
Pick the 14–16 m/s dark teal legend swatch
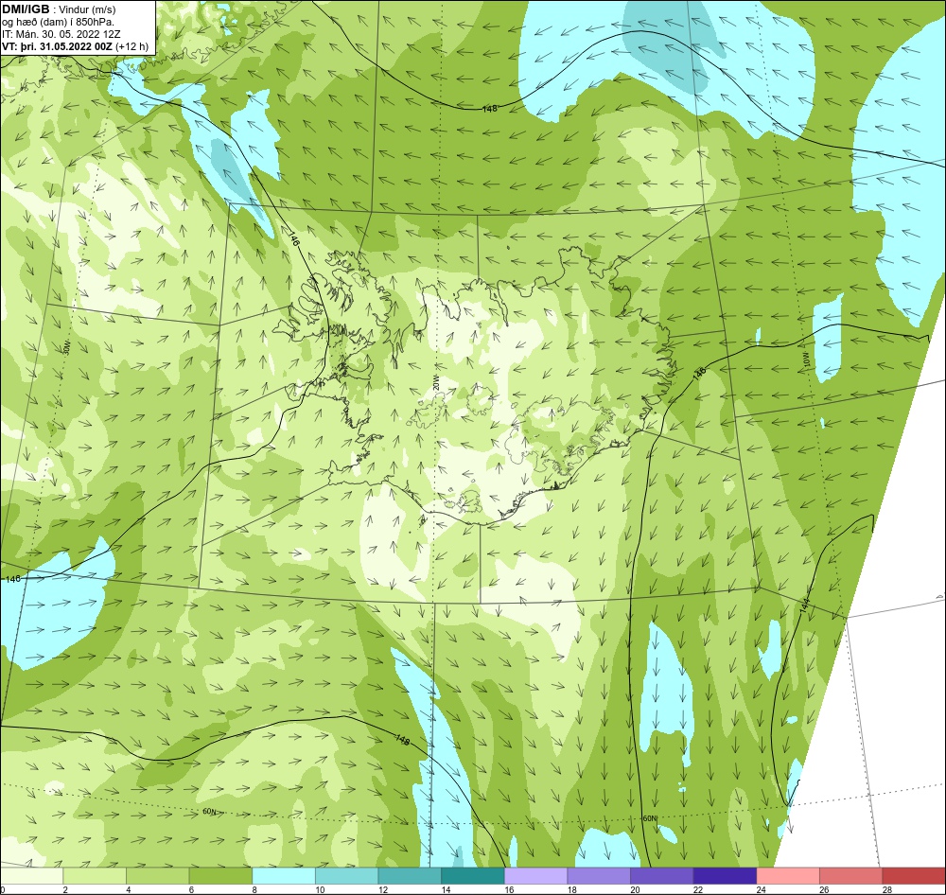coord(472,876)
